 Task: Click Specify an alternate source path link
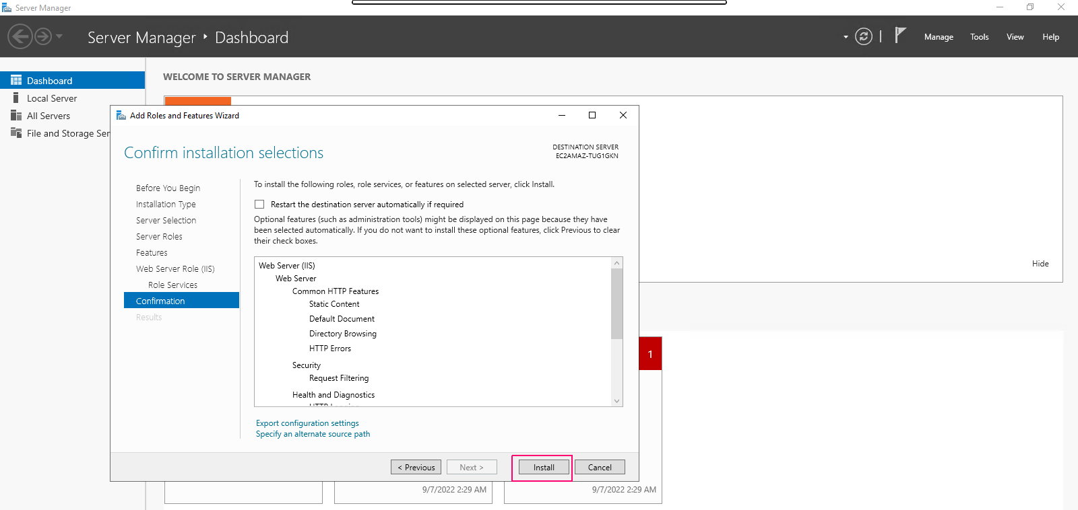click(313, 434)
